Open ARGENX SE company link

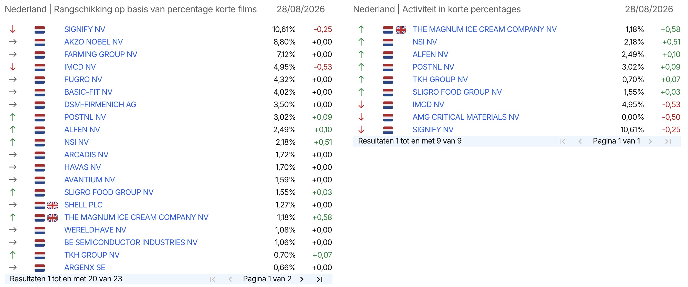pos(85,268)
